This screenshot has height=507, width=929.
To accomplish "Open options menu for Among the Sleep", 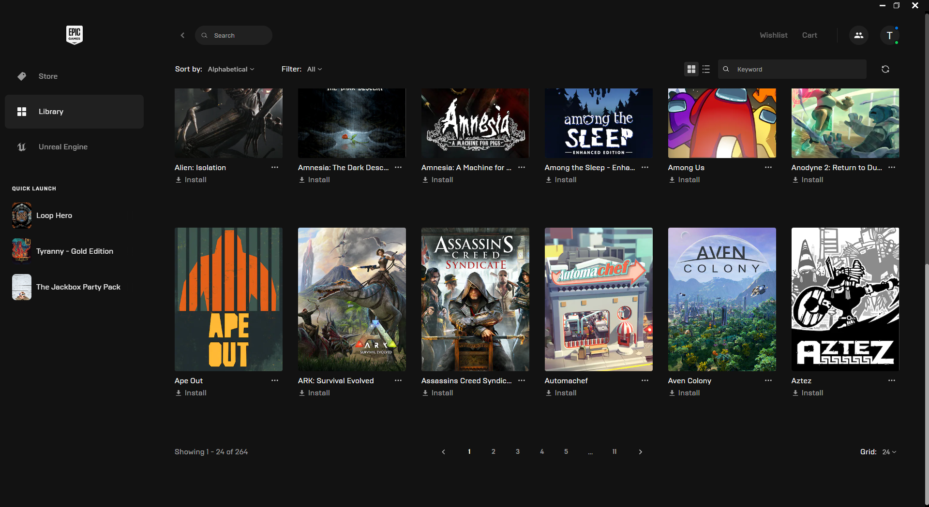I will pos(645,167).
